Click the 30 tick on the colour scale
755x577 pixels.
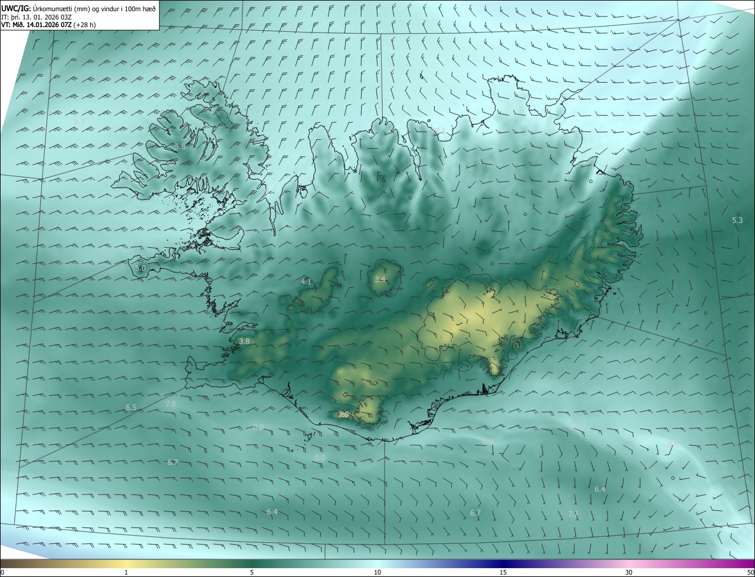[x=629, y=572]
